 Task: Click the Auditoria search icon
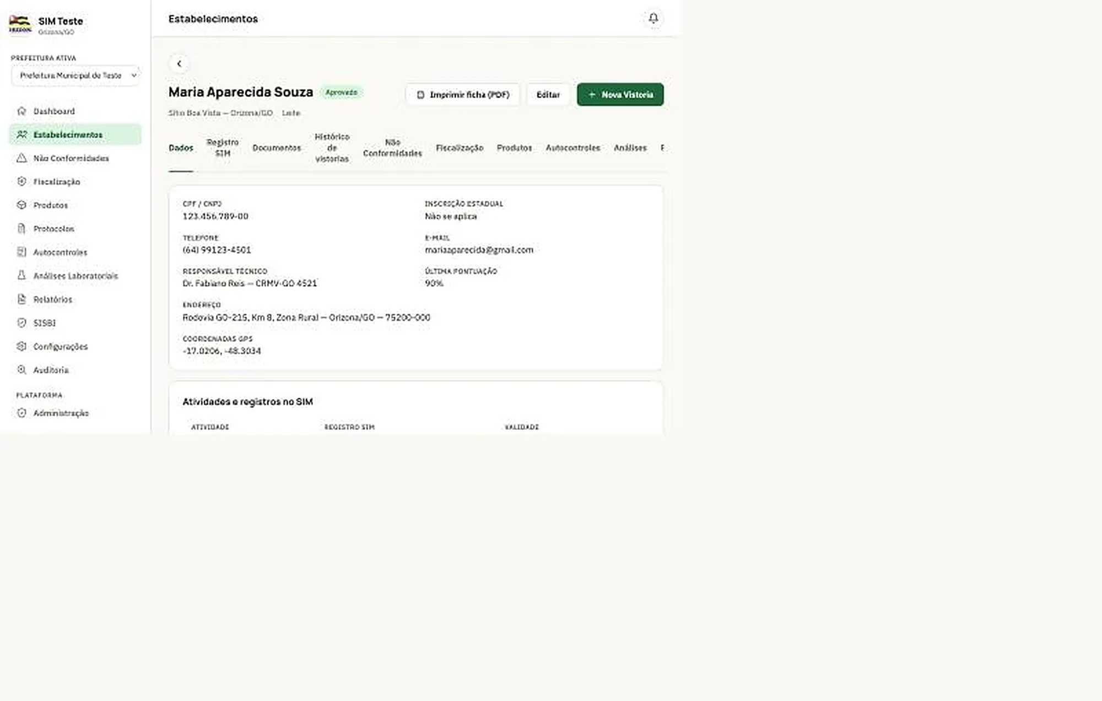pos(21,370)
